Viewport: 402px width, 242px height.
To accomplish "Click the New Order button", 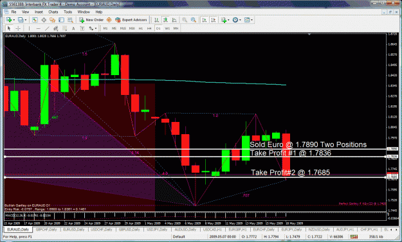I will (x=91, y=20).
